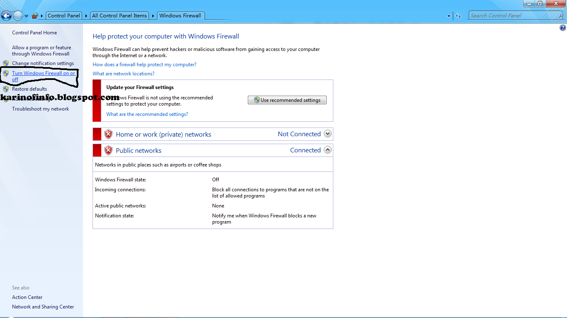Click the refresh icon beside address bar
The width and height of the screenshot is (567, 318).
(x=458, y=16)
